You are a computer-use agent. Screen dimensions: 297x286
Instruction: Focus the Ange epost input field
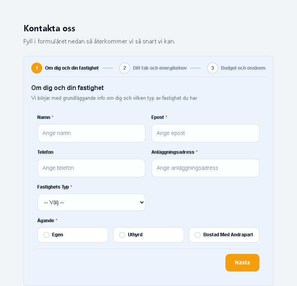pos(205,133)
